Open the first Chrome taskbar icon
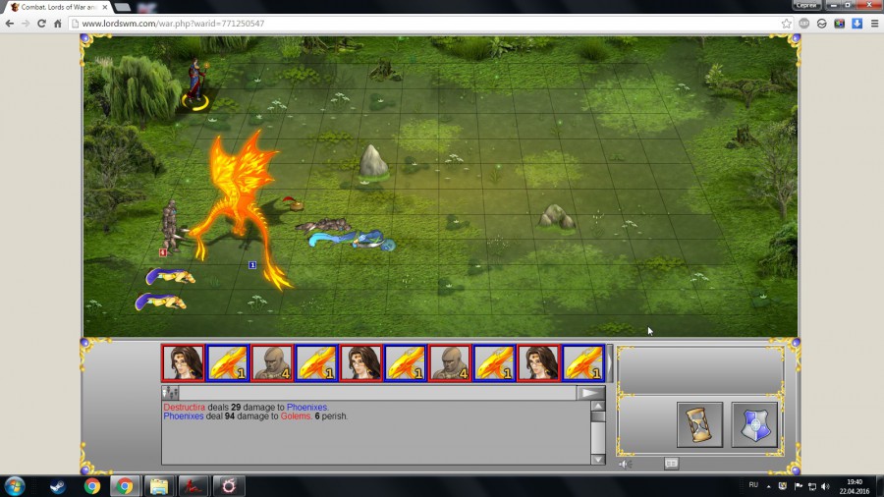884x497 pixels. pyautogui.click(x=92, y=486)
